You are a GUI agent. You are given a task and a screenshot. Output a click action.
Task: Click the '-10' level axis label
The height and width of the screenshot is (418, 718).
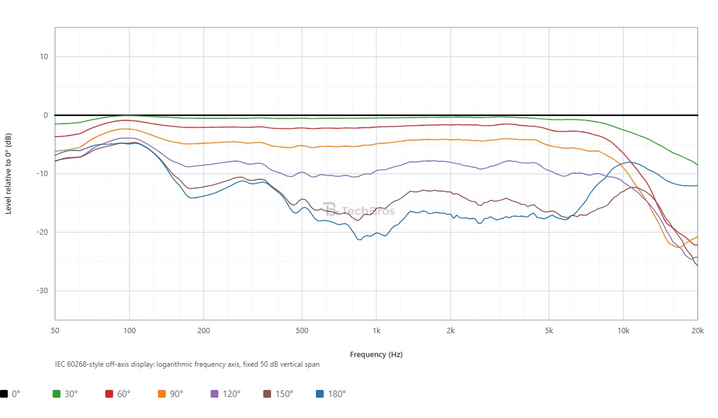coord(43,174)
